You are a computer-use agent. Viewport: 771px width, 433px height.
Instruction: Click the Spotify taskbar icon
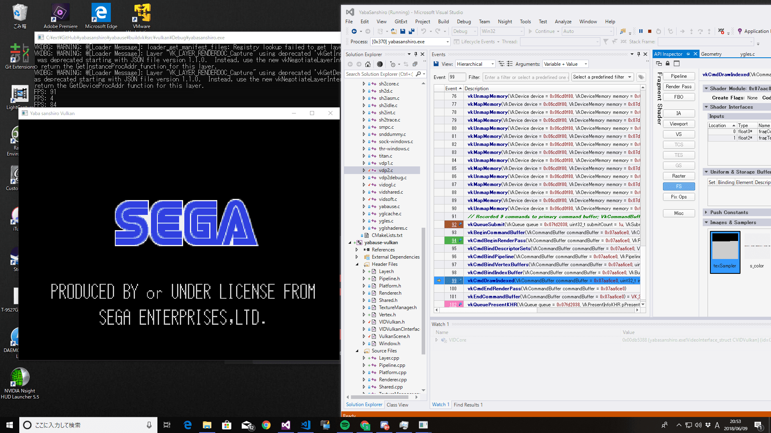click(345, 425)
